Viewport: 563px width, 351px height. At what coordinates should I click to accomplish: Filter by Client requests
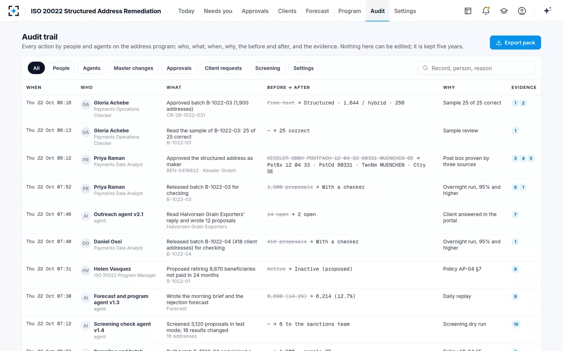[x=223, y=68]
